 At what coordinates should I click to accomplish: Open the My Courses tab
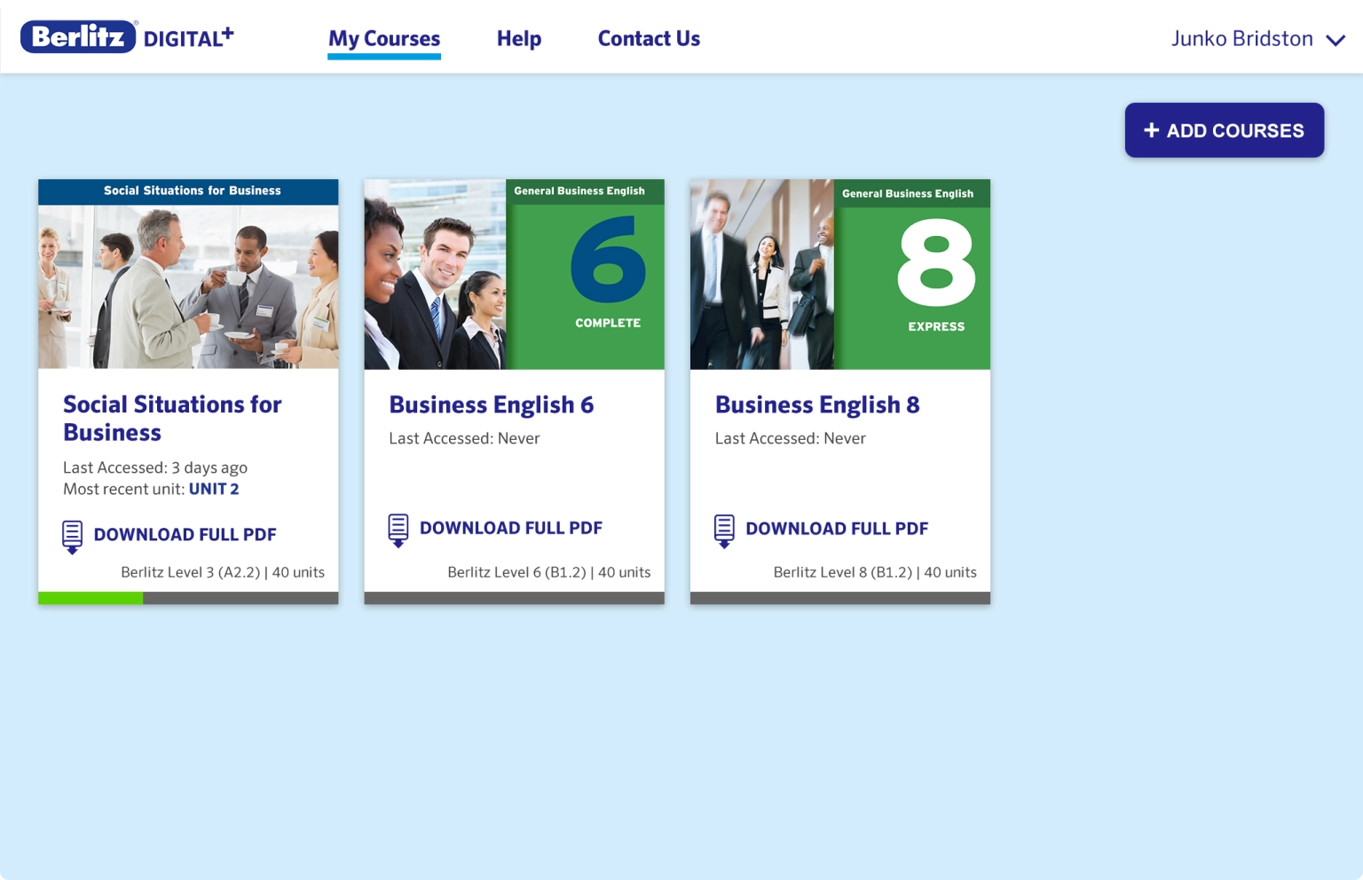coord(384,39)
